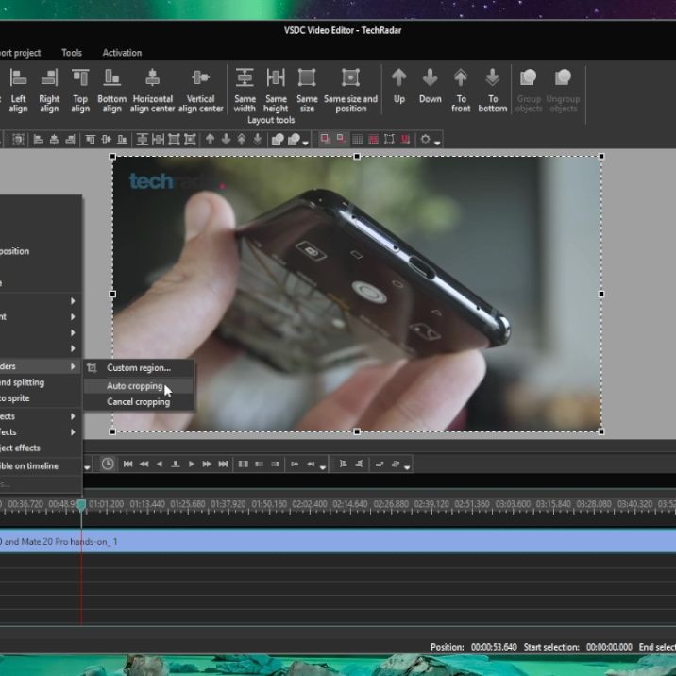Open dropdown arrow at end of playback toolbar

tap(409, 465)
